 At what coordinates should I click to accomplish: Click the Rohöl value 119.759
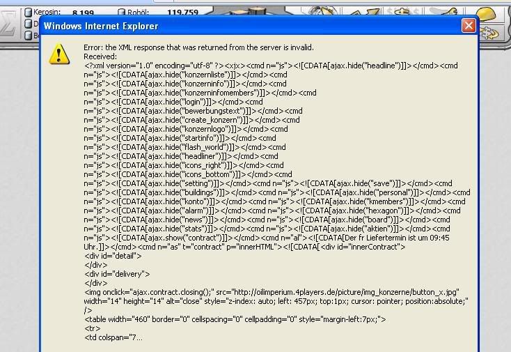(183, 13)
